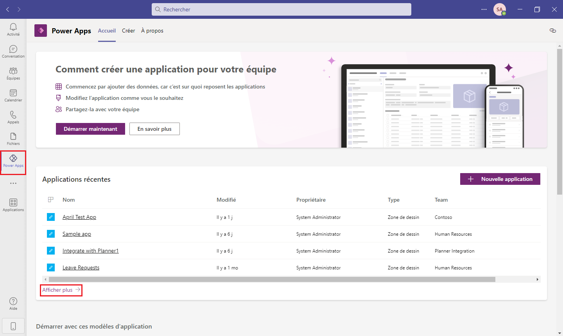Click the left arrow of the table scrollbar
This screenshot has height=336, width=563.
coord(45,279)
